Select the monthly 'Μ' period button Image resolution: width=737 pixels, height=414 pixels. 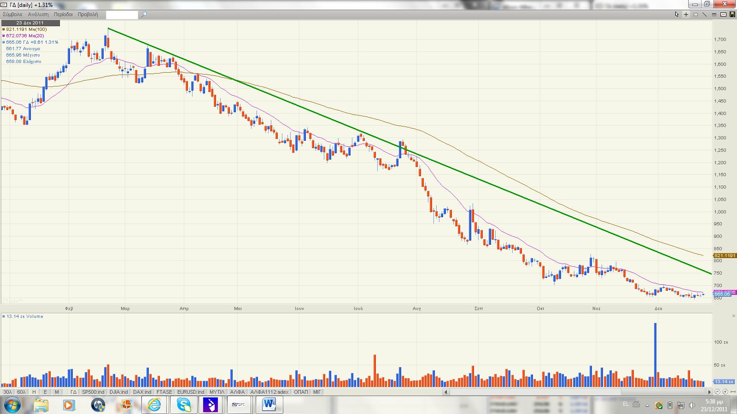57,392
